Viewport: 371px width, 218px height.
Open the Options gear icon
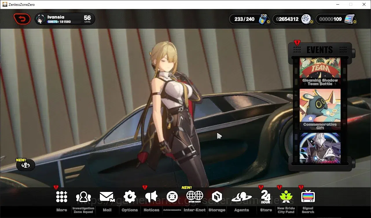click(130, 197)
